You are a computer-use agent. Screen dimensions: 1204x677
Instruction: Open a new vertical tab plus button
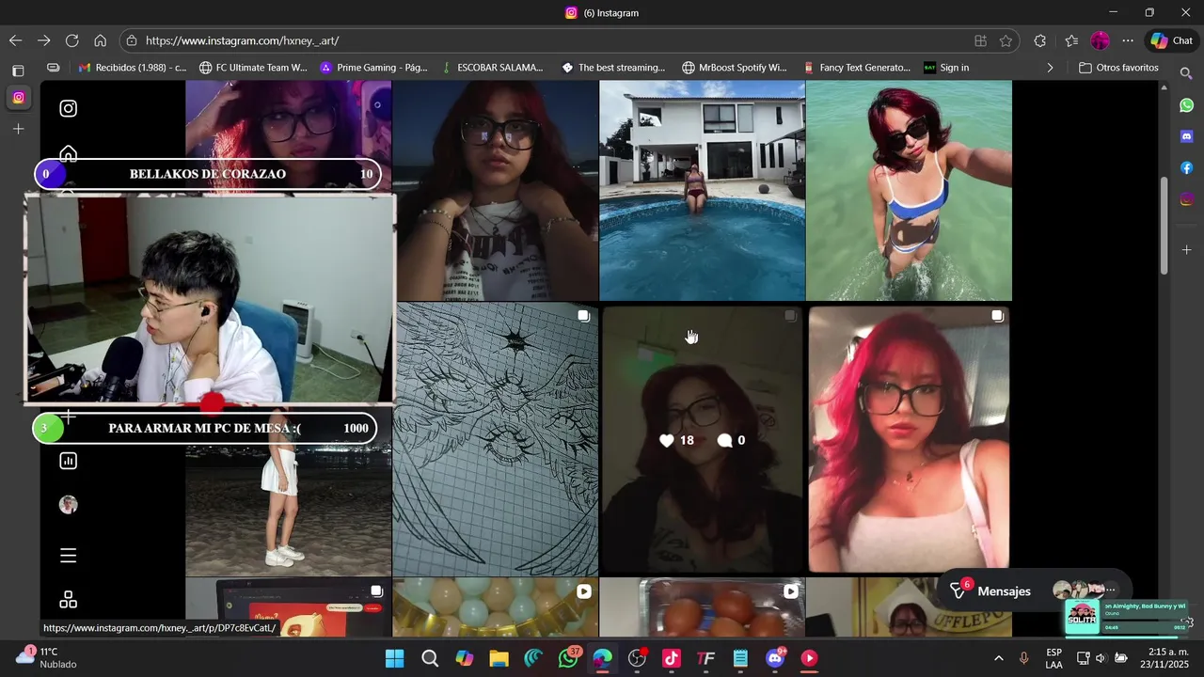coord(18,129)
